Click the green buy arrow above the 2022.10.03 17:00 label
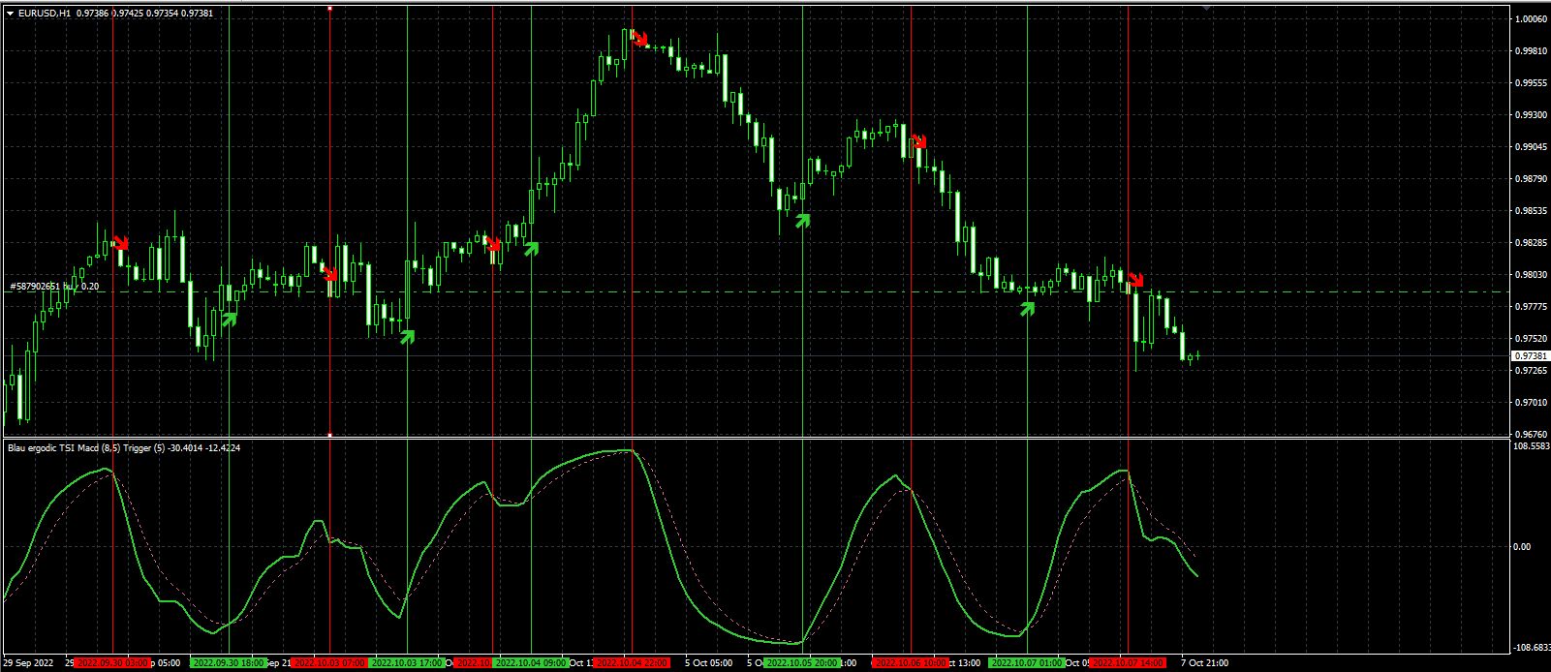The image size is (1551, 672). [407, 336]
